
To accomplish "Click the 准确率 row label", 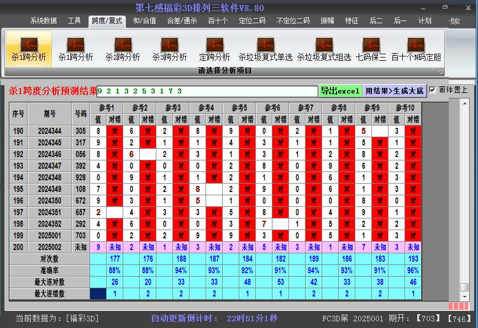I will (49, 270).
